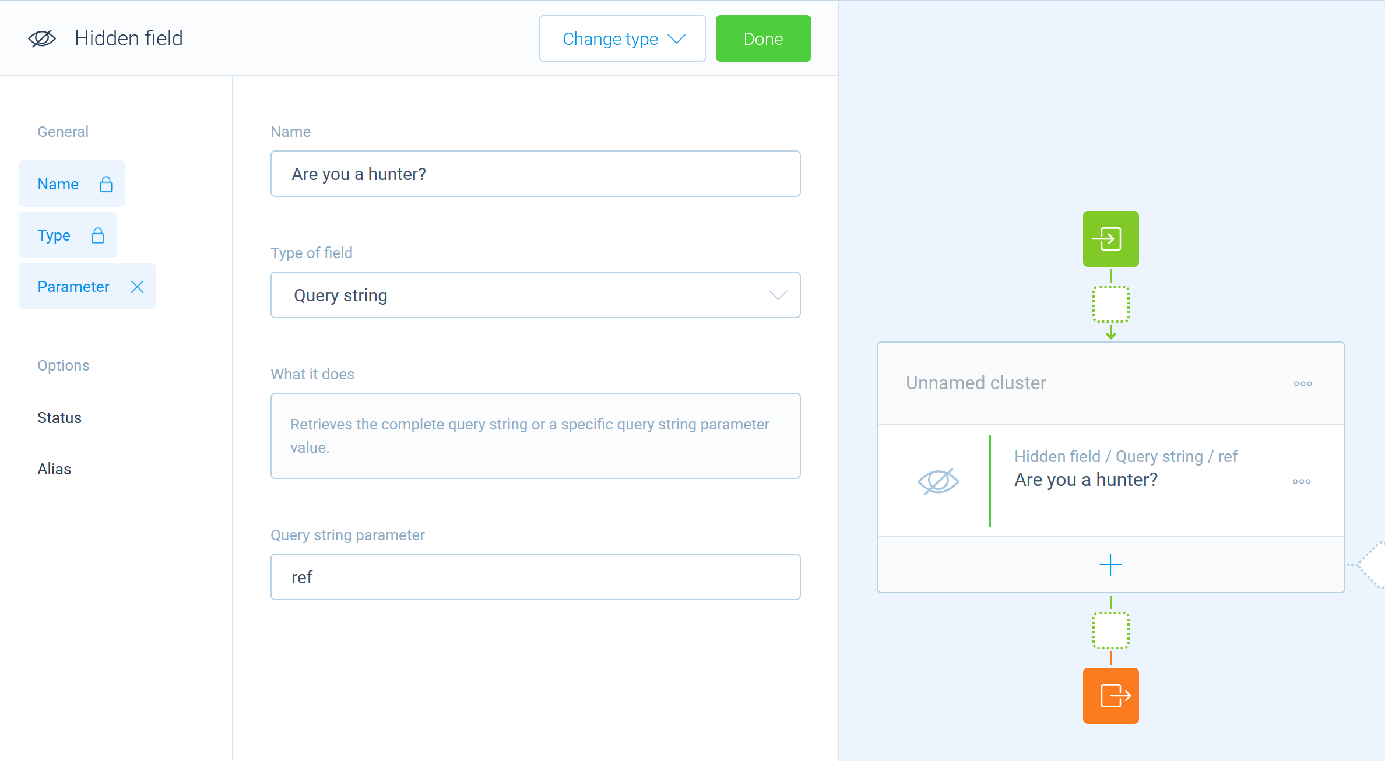Click the lock icon next to Type
The image size is (1385, 761).
[x=98, y=235]
